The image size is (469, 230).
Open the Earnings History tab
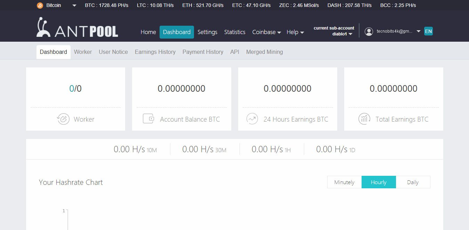pyautogui.click(x=155, y=52)
